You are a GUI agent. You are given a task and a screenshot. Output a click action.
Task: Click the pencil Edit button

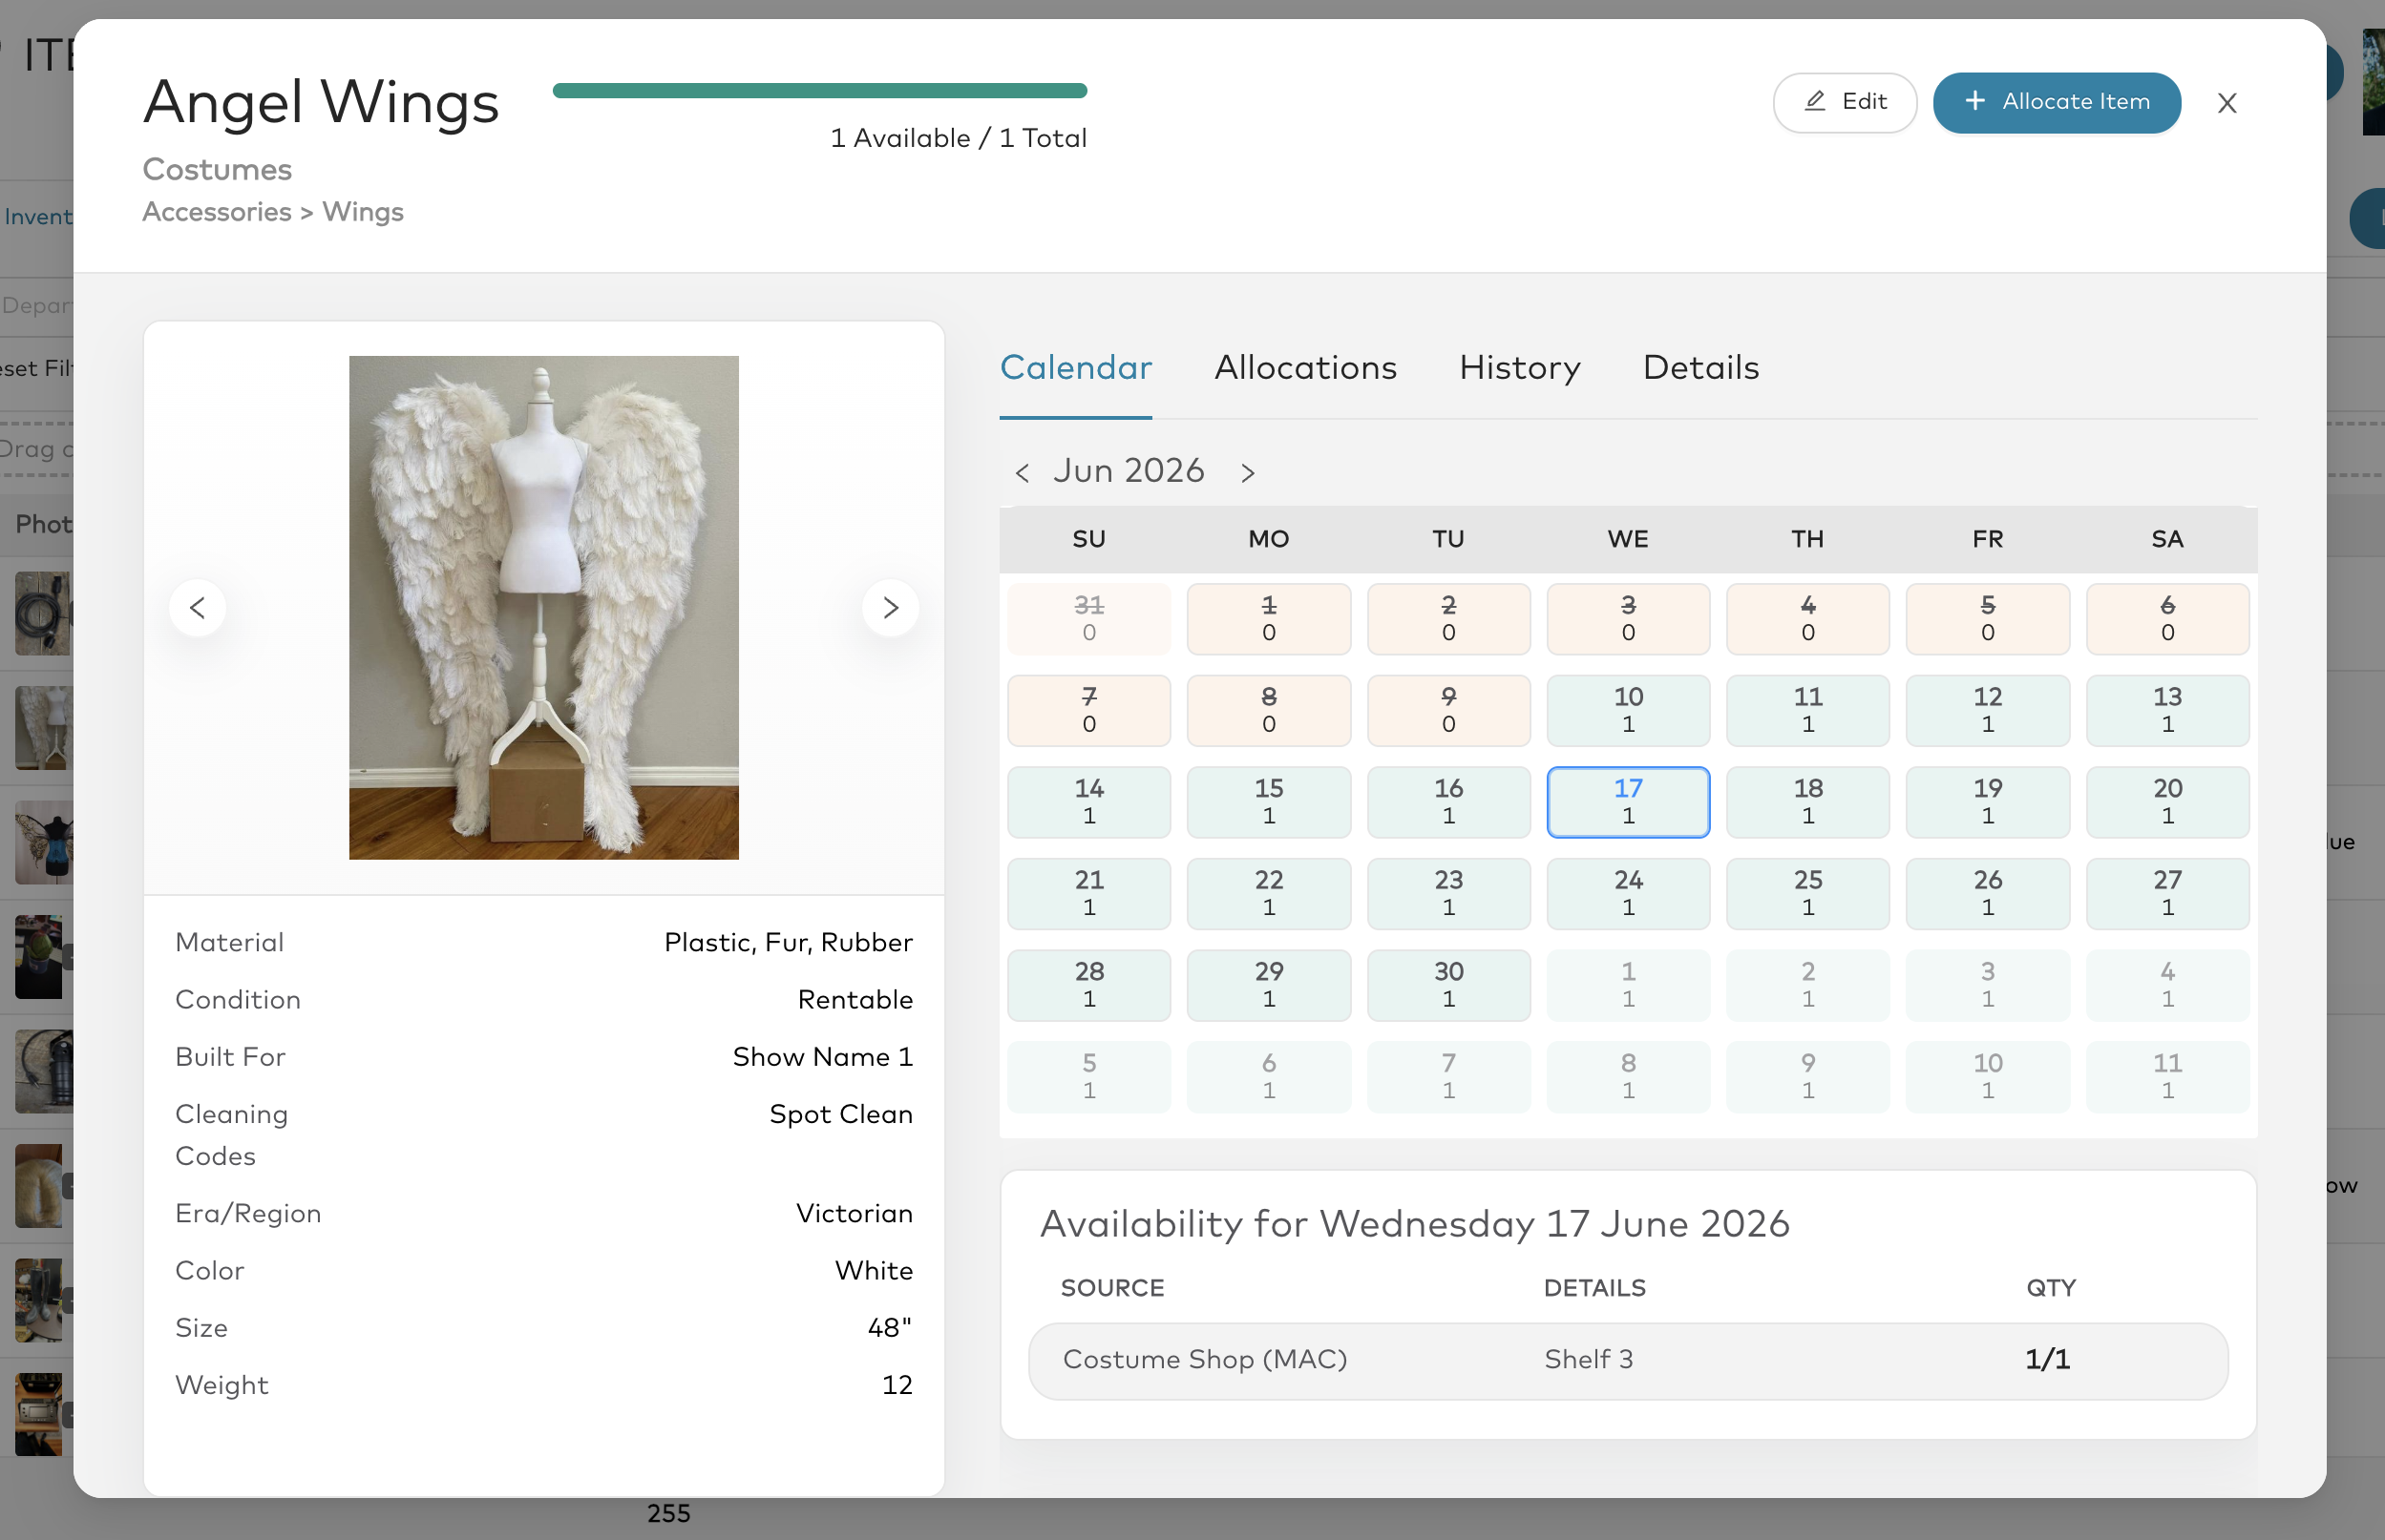pyautogui.click(x=1844, y=102)
